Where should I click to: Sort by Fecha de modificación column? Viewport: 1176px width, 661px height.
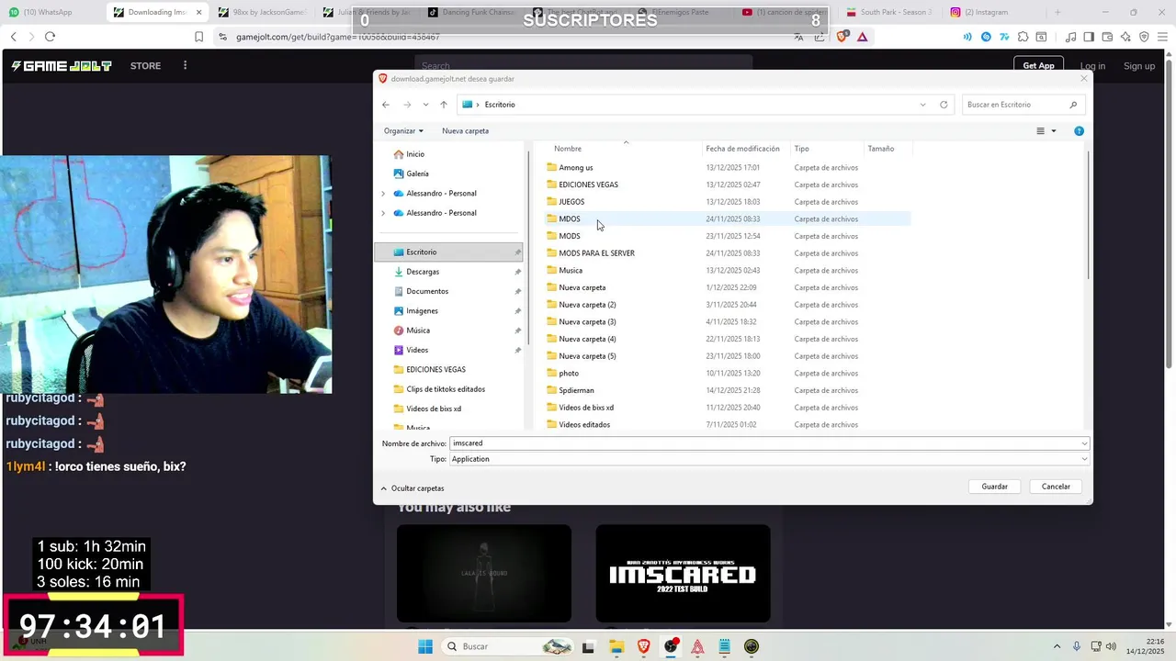click(742, 149)
